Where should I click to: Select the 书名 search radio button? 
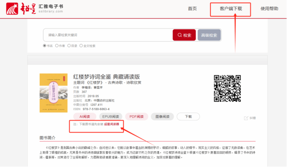pyautogui.click(x=45, y=46)
